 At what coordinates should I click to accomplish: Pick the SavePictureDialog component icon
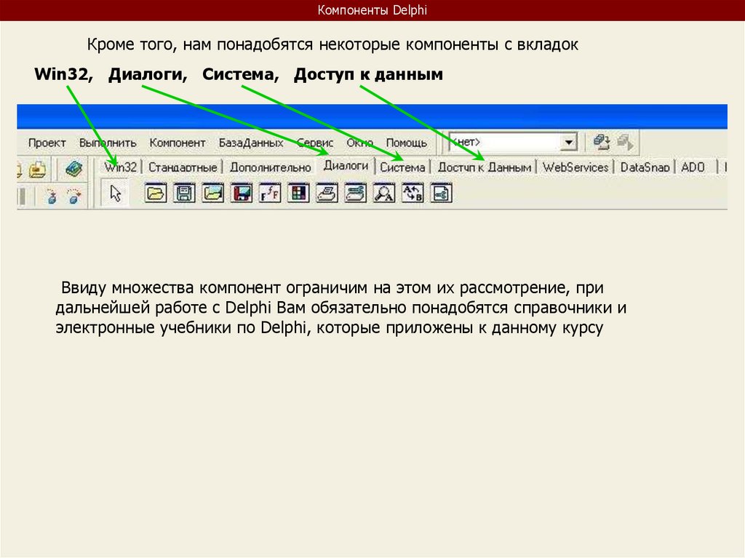click(x=242, y=193)
